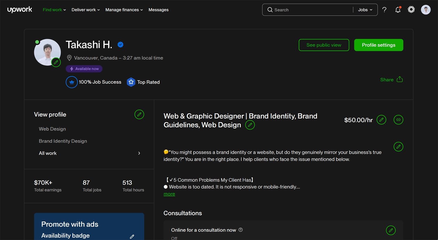Screen dimensions: 438x240
Task: Edit profile photo using the pencil icon
Action: point(56,62)
